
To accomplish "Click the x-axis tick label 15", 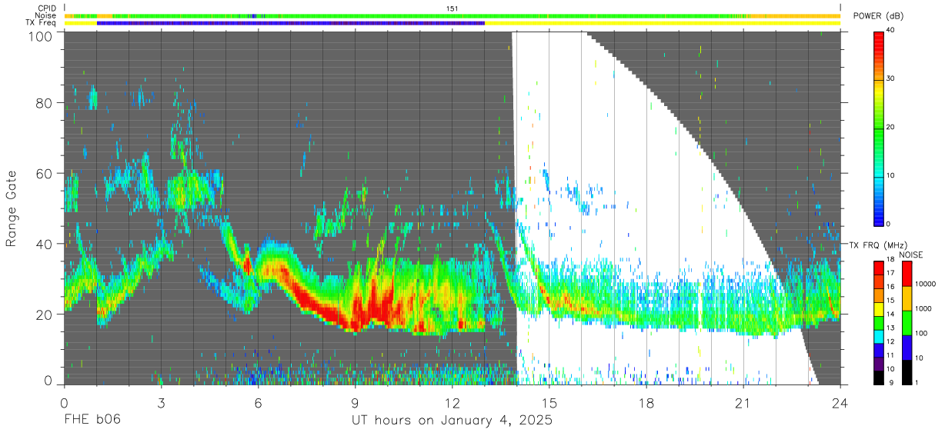I will [x=549, y=403].
